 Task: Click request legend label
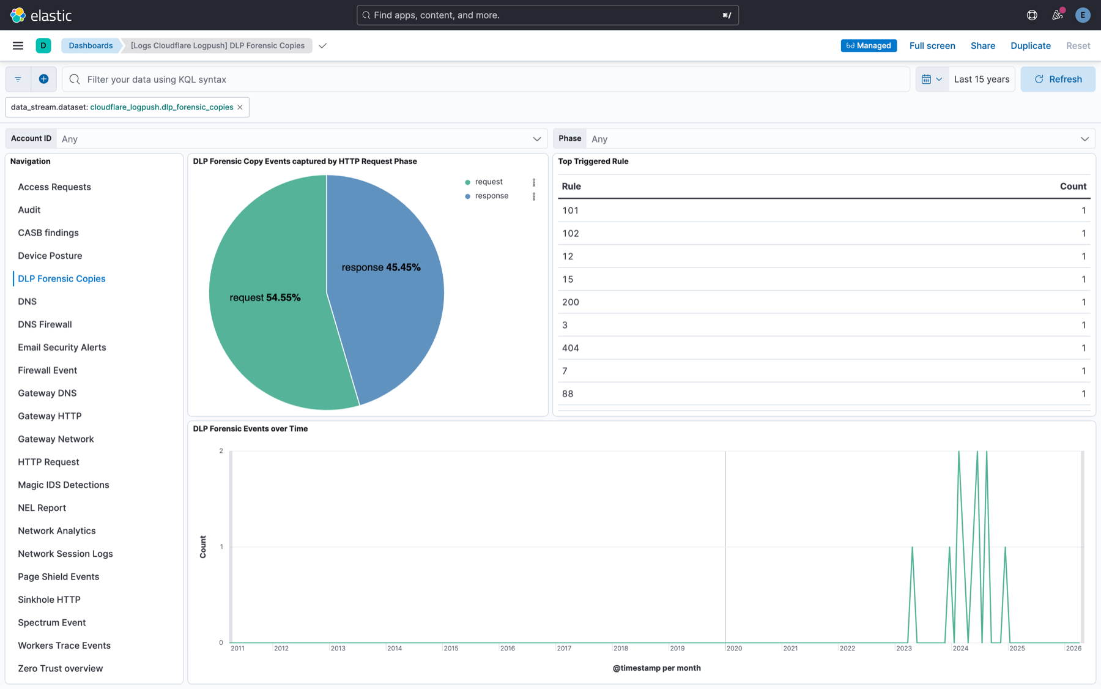(489, 182)
